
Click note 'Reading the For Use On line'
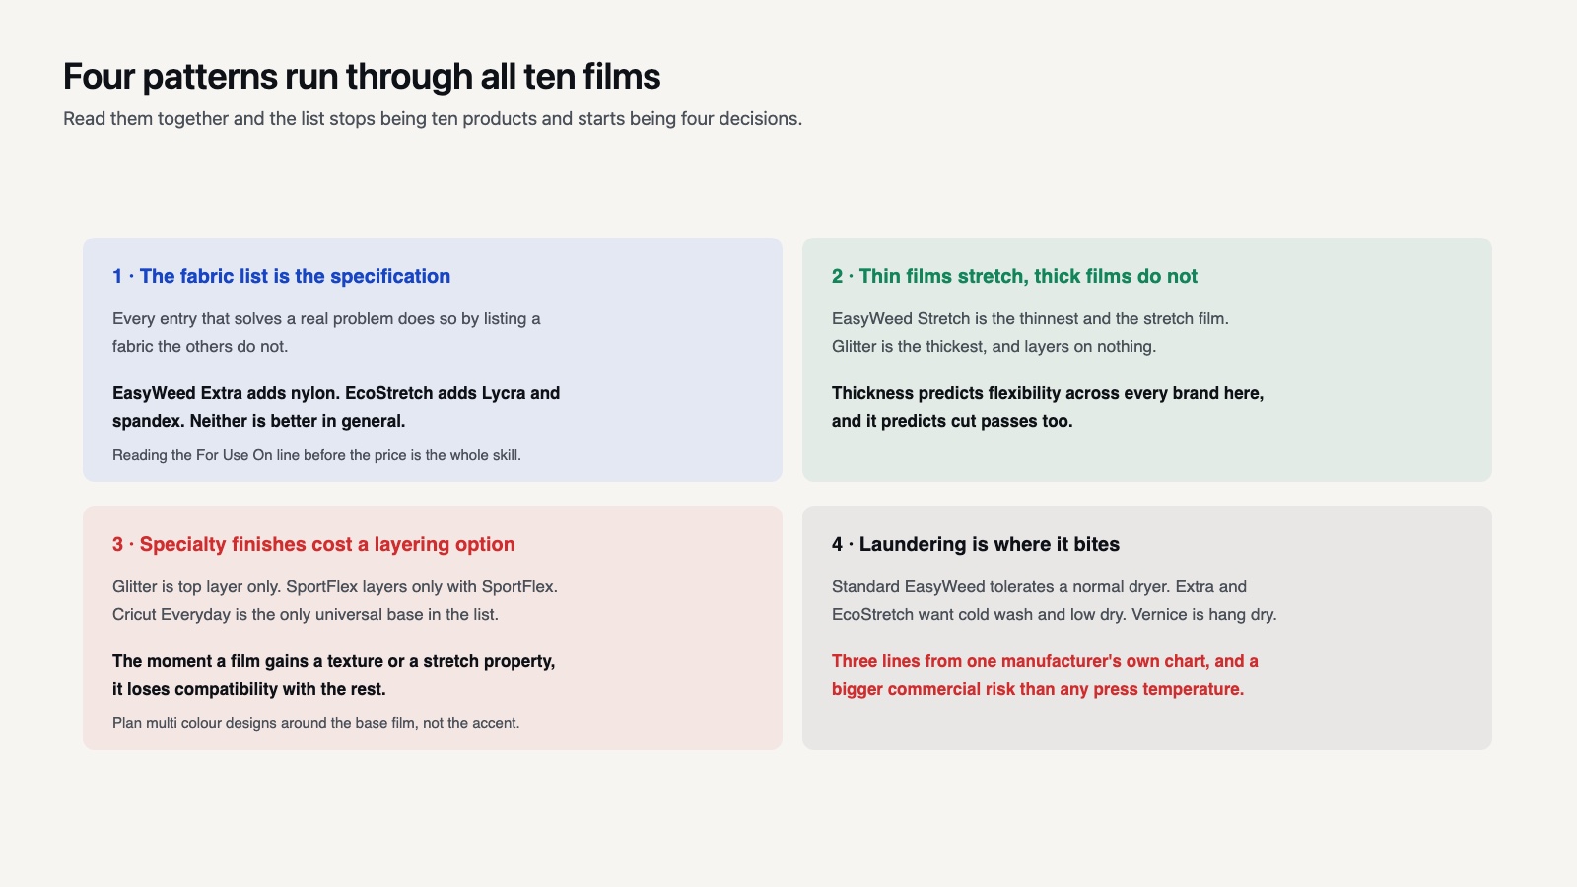[x=316, y=455]
